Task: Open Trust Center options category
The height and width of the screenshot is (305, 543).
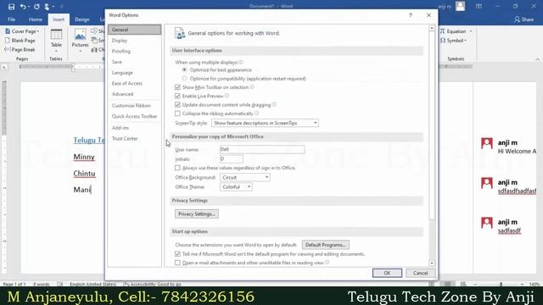Action: pyautogui.click(x=134, y=138)
